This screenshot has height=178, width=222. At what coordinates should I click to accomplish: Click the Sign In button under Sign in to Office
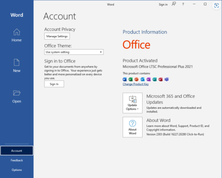coord(54,84)
